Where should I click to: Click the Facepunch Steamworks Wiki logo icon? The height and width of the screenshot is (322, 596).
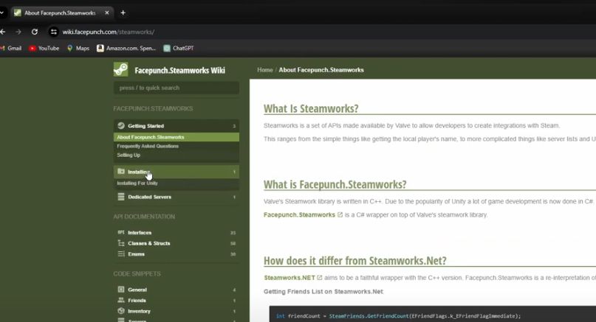pos(121,69)
